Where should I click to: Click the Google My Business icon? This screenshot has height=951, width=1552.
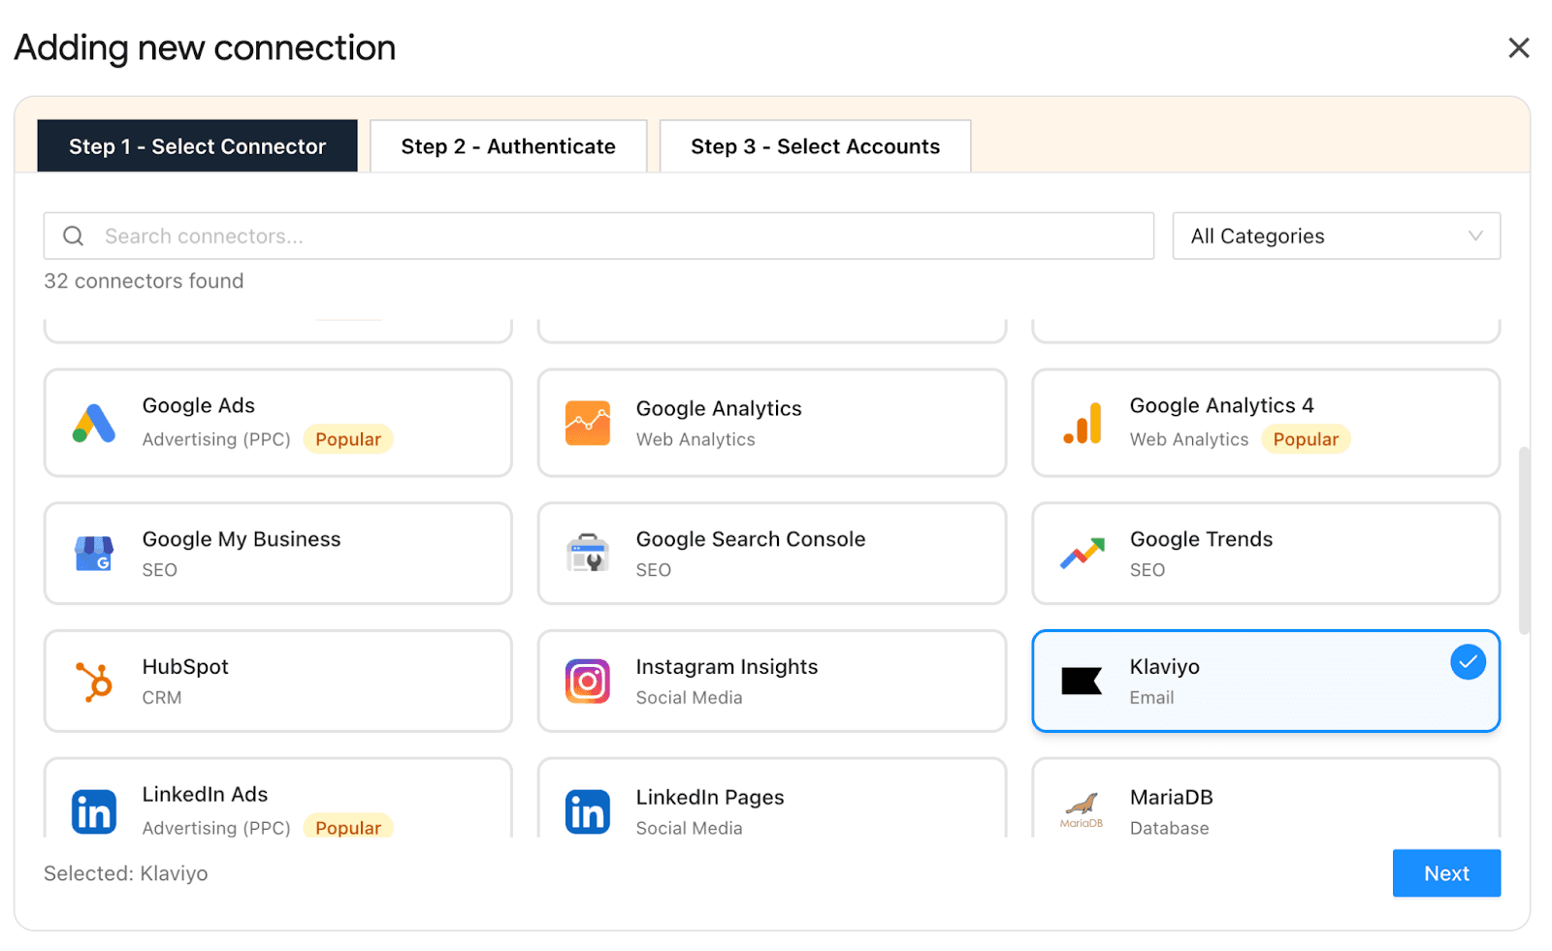94,554
